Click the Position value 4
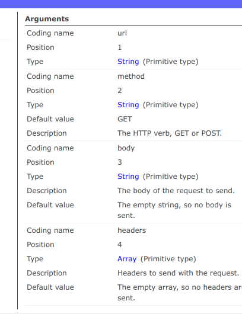This screenshot has height=314, width=242. click(x=120, y=245)
